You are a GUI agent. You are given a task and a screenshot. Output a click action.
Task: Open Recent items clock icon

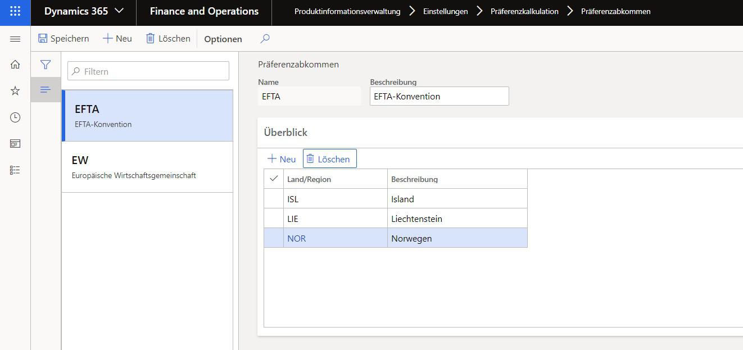[x=15, y=117]
